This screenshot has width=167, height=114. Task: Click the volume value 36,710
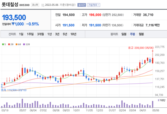point(148,15)
